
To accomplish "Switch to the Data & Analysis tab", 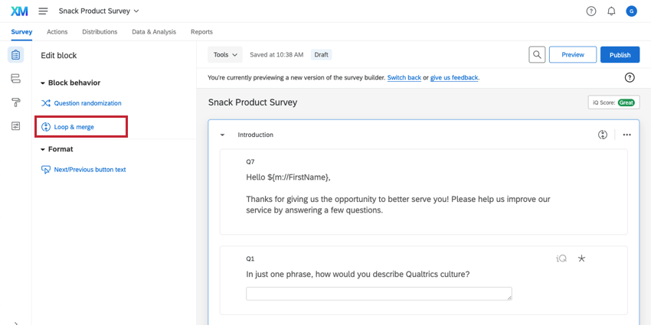I will 154,32.
